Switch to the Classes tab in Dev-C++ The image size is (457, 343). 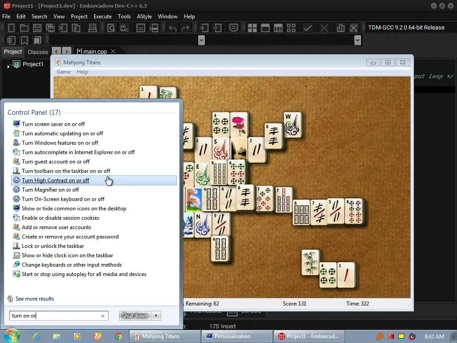click(37, 52)
